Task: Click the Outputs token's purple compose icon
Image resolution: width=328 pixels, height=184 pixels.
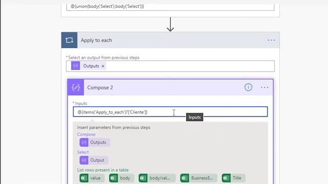Action: [x=75, y=66]
